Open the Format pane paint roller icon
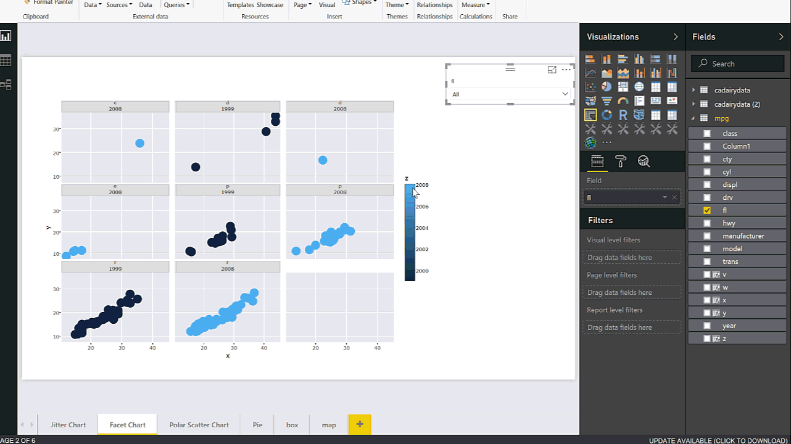 620,161
